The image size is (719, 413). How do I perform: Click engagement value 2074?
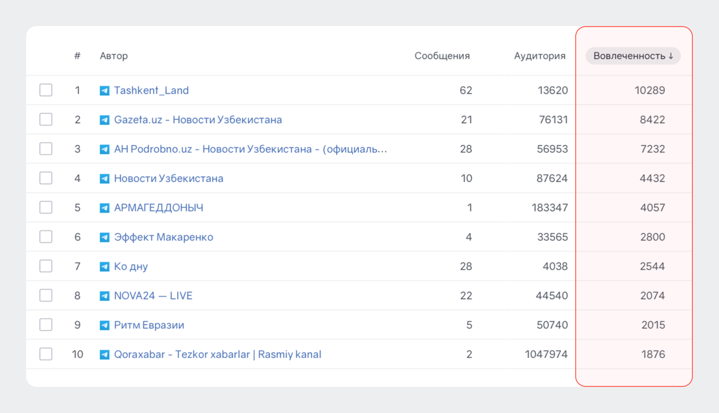click(x=653, y=296)
